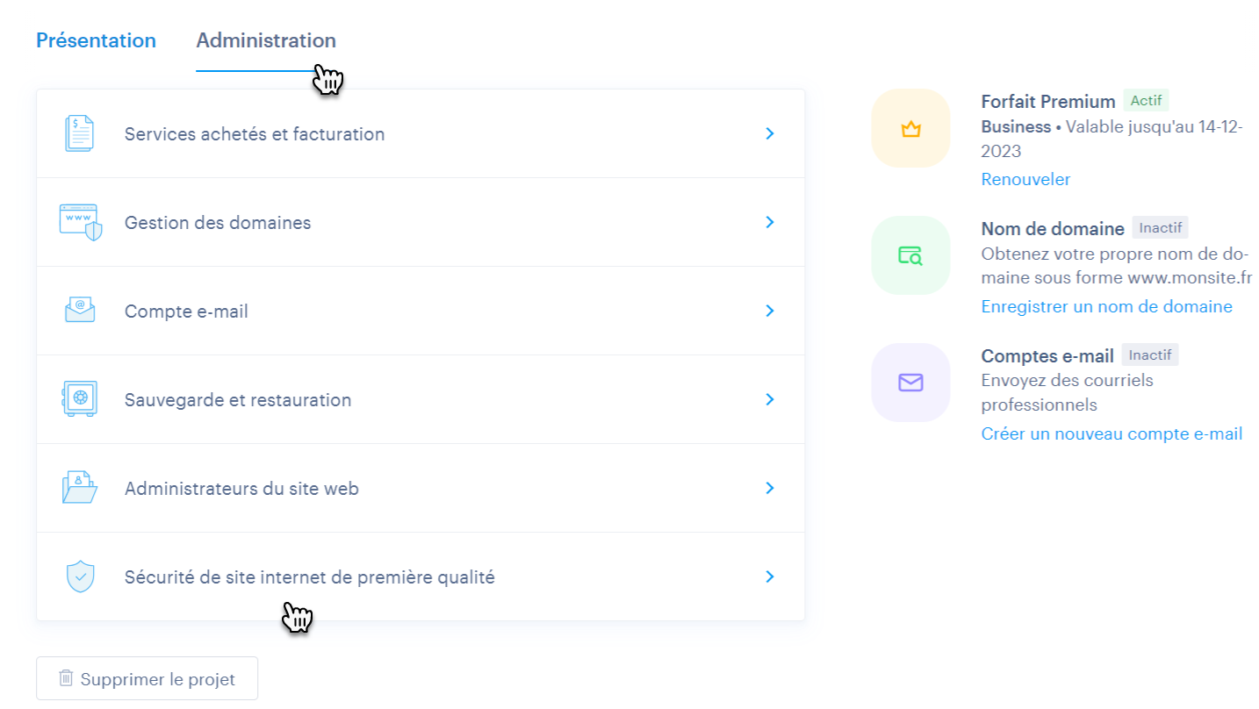Image resolution: width=1259 pixels, height=709 pixels.
Task: Click Créer un nouveau compte e-mail
Action: (1112, 433)
